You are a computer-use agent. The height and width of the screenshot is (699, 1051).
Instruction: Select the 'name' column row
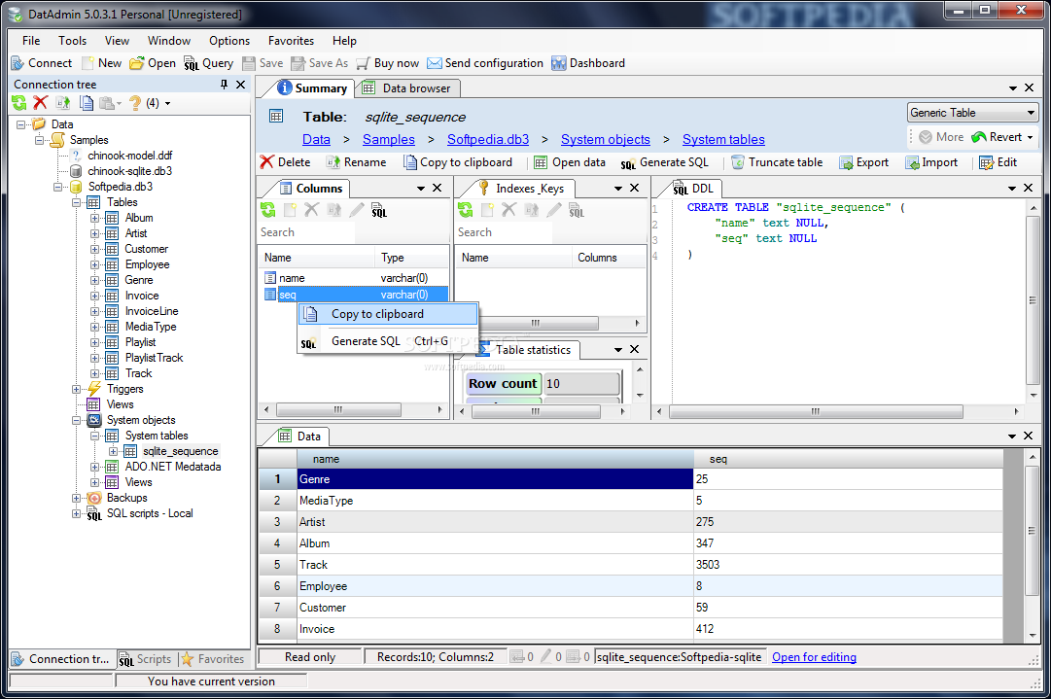coord(353,277)
